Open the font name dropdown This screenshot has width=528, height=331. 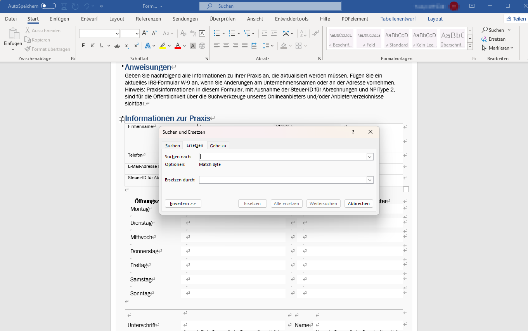click(x=117, y=34)
